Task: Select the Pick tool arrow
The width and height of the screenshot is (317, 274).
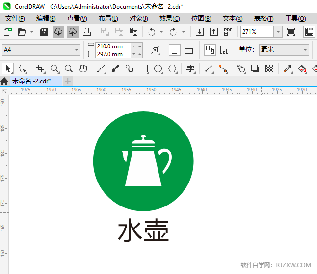Action: [x=8, y=68]
